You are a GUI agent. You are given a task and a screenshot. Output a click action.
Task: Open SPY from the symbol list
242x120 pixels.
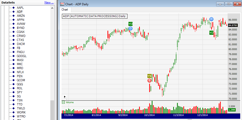point(19,92)
